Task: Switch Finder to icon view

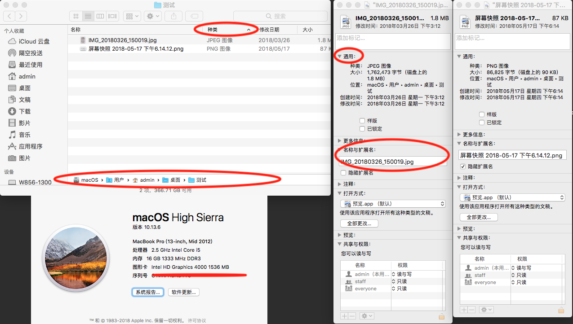Action: click(x=76, y=16)
